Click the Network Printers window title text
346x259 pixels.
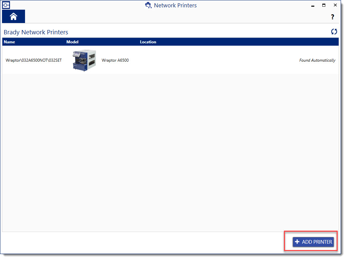tap(175, 5)
